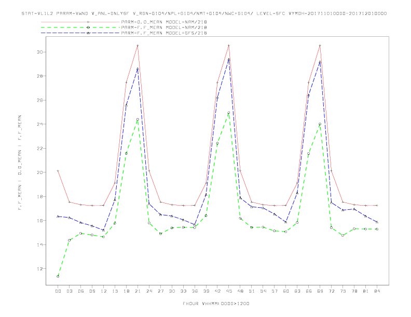The image size is (411, 317).
Task: Click the x-axis forecast hour label 84
Action: click(x=377, y=291)
